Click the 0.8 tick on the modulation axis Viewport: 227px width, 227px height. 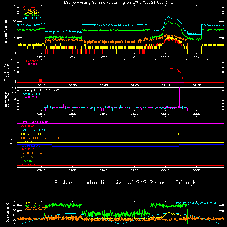click(14, 89)
